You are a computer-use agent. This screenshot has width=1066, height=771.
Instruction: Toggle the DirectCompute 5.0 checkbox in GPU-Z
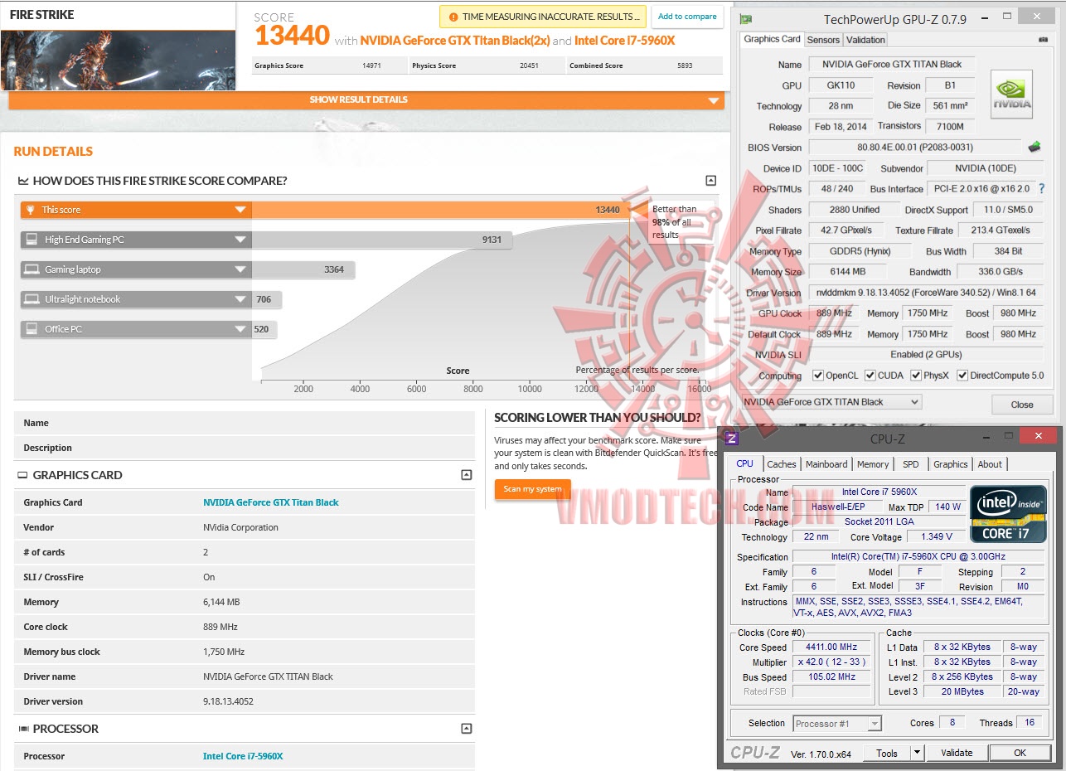(x=962, y=376)
